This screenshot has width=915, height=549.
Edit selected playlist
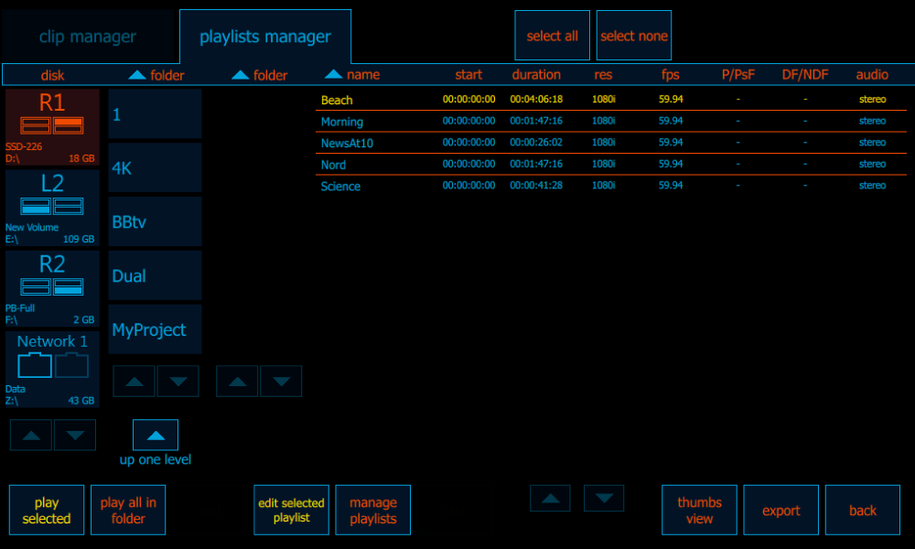pyautogui.click(x=291, y=510)
